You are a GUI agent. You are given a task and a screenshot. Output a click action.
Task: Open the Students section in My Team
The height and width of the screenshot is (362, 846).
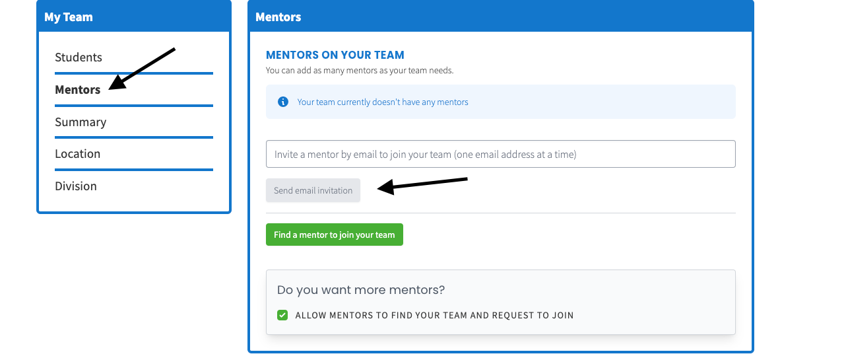[x=79, y=57]
